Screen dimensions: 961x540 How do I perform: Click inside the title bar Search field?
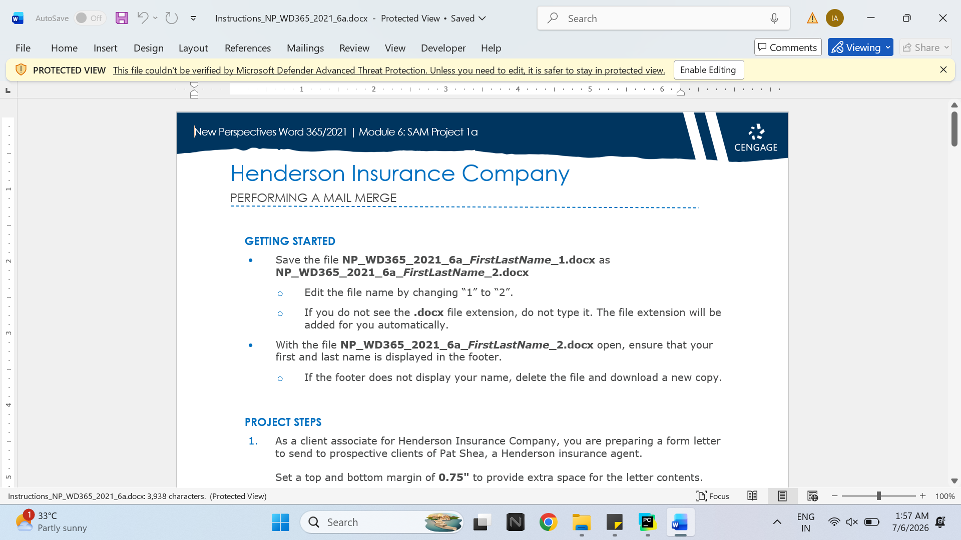point(663,18)
